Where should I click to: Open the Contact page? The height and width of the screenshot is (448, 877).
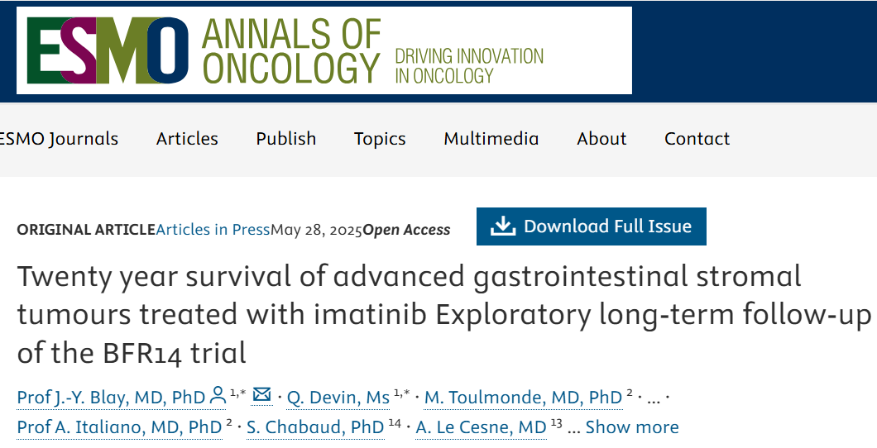coord(697,139)
